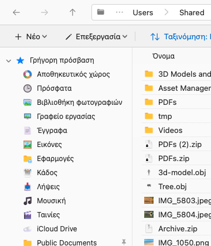This screenshot has width=211, height=246.
Task: Select the sidebar label Ταινίες
Action: coord(49,215)
